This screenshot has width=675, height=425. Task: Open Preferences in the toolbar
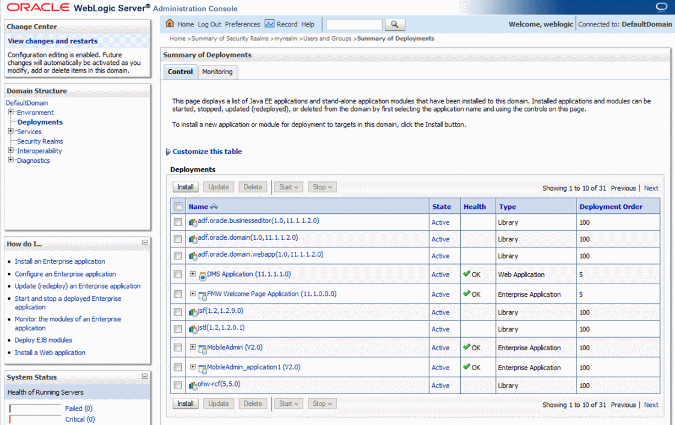pos(242,24)
